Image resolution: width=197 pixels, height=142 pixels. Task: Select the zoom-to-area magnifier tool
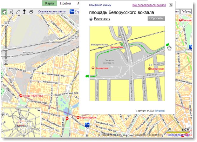point(11,12)
